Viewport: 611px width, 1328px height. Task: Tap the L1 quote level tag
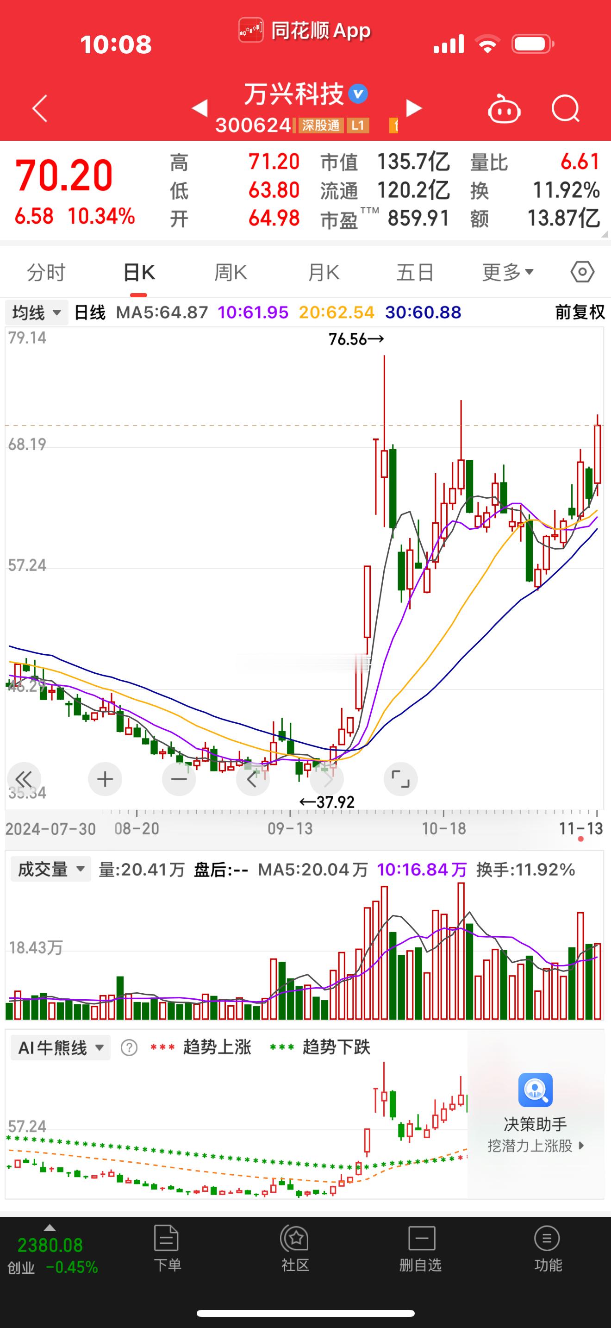click(x=357, y=125)
